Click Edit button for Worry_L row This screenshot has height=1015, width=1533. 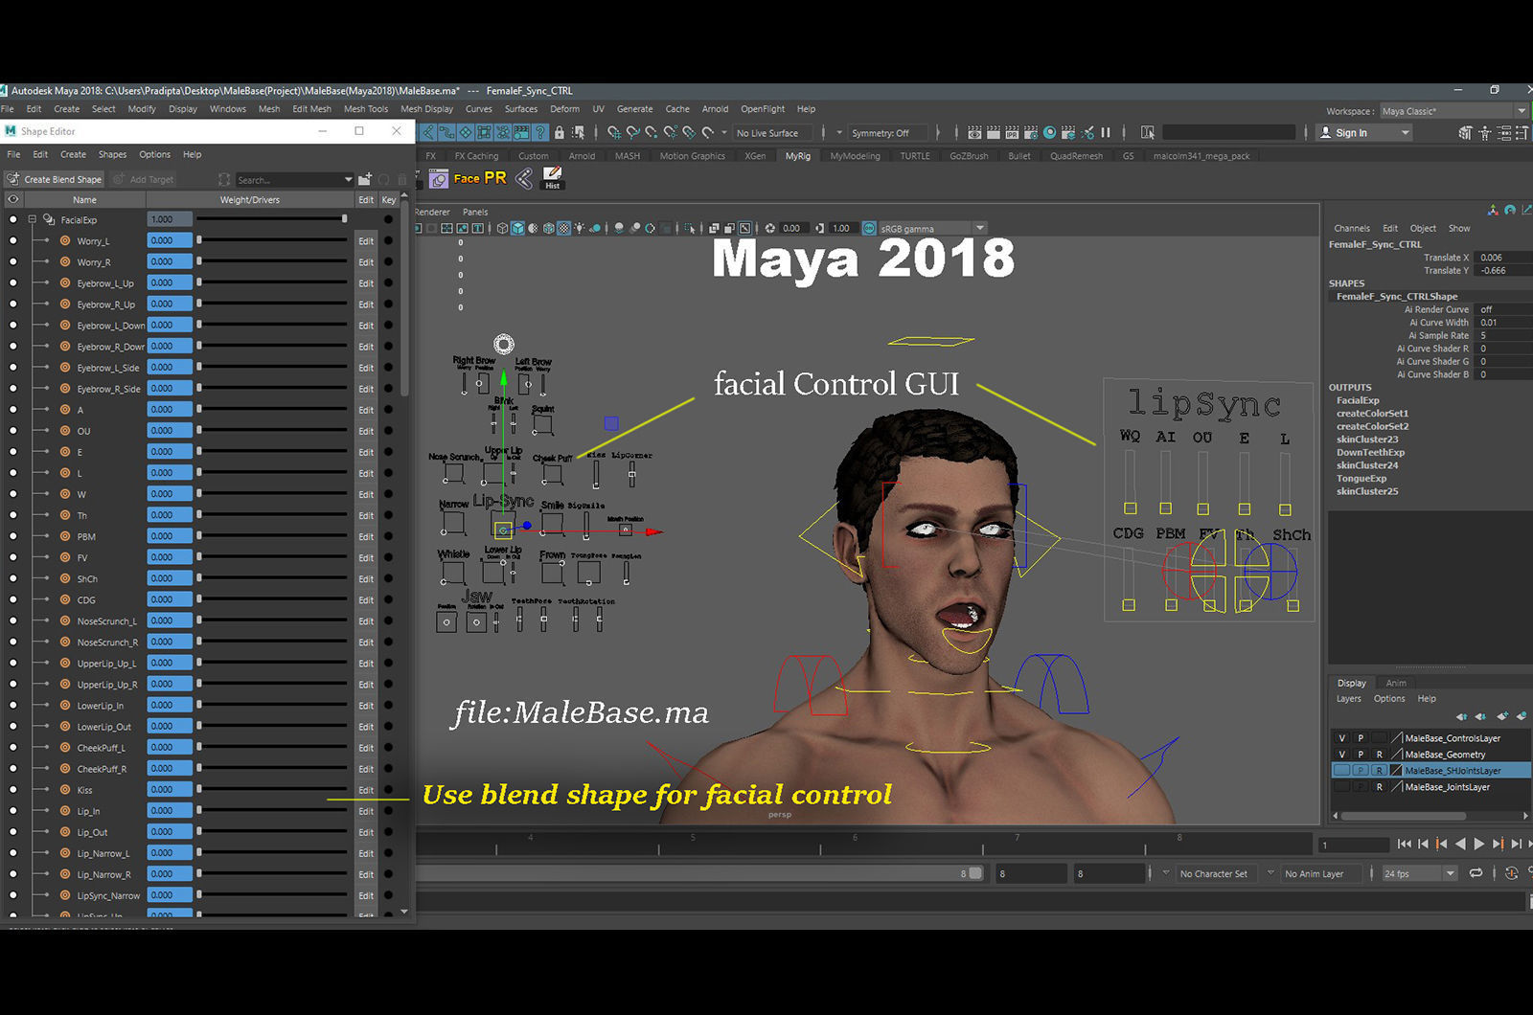point(366,240)
